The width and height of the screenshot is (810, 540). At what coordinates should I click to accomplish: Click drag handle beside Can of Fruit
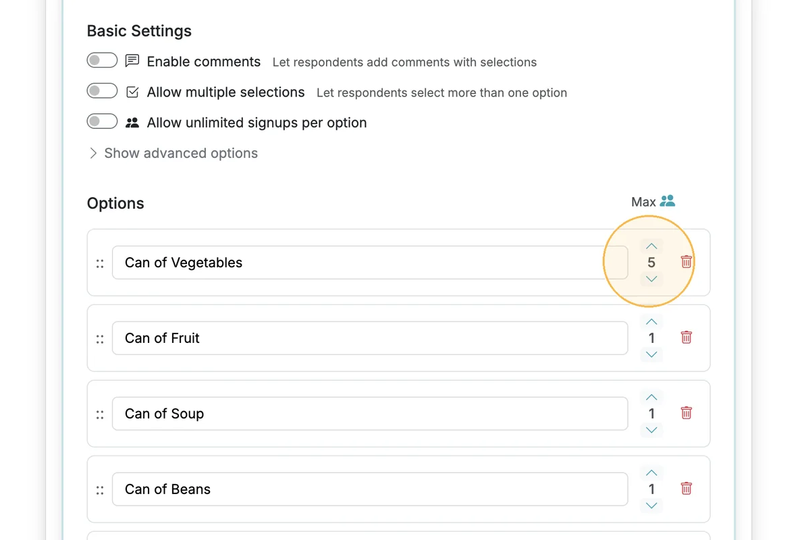click(x=100, y=339)
